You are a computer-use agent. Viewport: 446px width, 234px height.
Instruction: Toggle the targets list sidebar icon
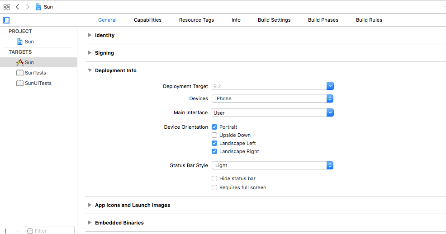(x=6, y=20)
